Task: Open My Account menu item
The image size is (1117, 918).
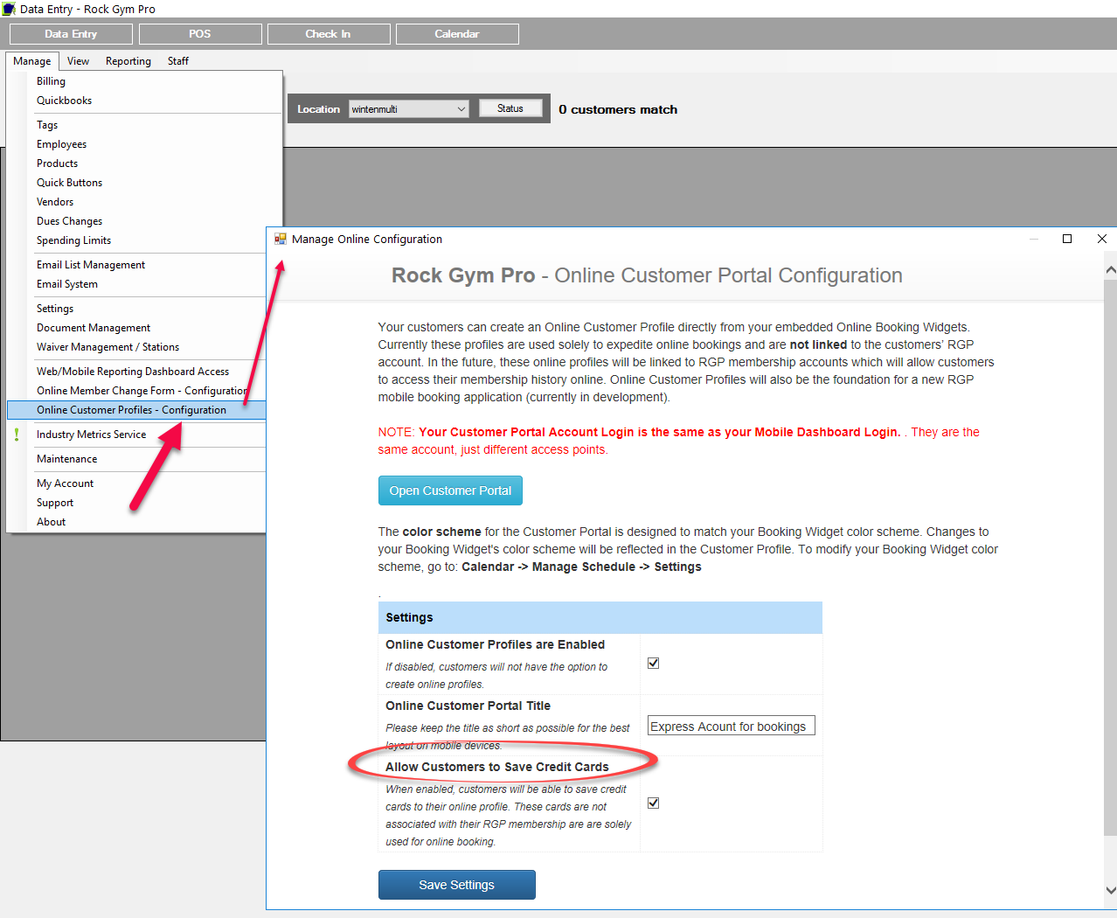Action: [136, 483]
